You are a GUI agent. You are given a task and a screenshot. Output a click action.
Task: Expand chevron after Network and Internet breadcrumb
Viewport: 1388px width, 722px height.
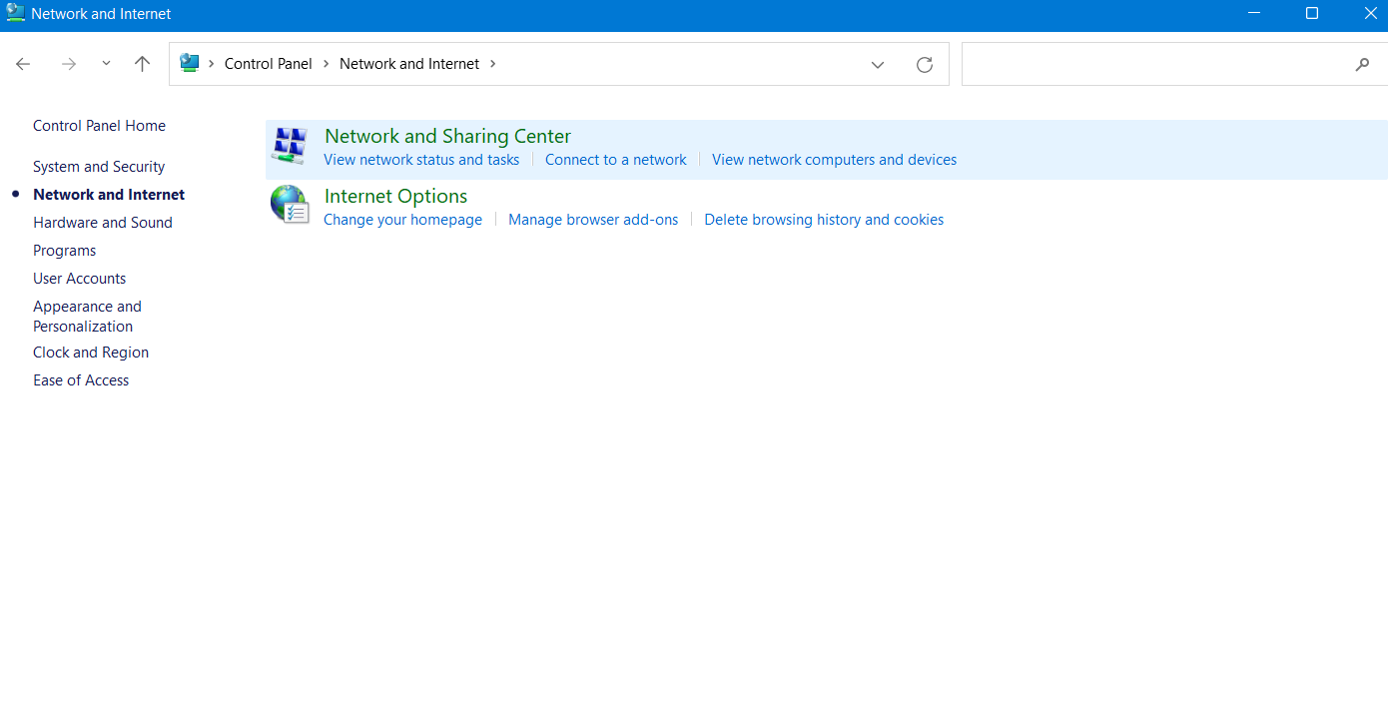(x=493, y=64)
